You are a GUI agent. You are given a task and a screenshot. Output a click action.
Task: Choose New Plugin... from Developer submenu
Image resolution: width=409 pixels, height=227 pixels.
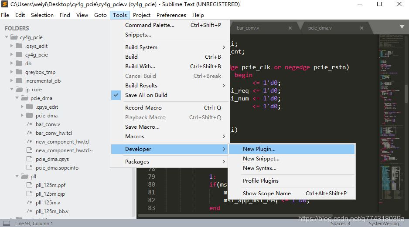[x=292, y=149]
